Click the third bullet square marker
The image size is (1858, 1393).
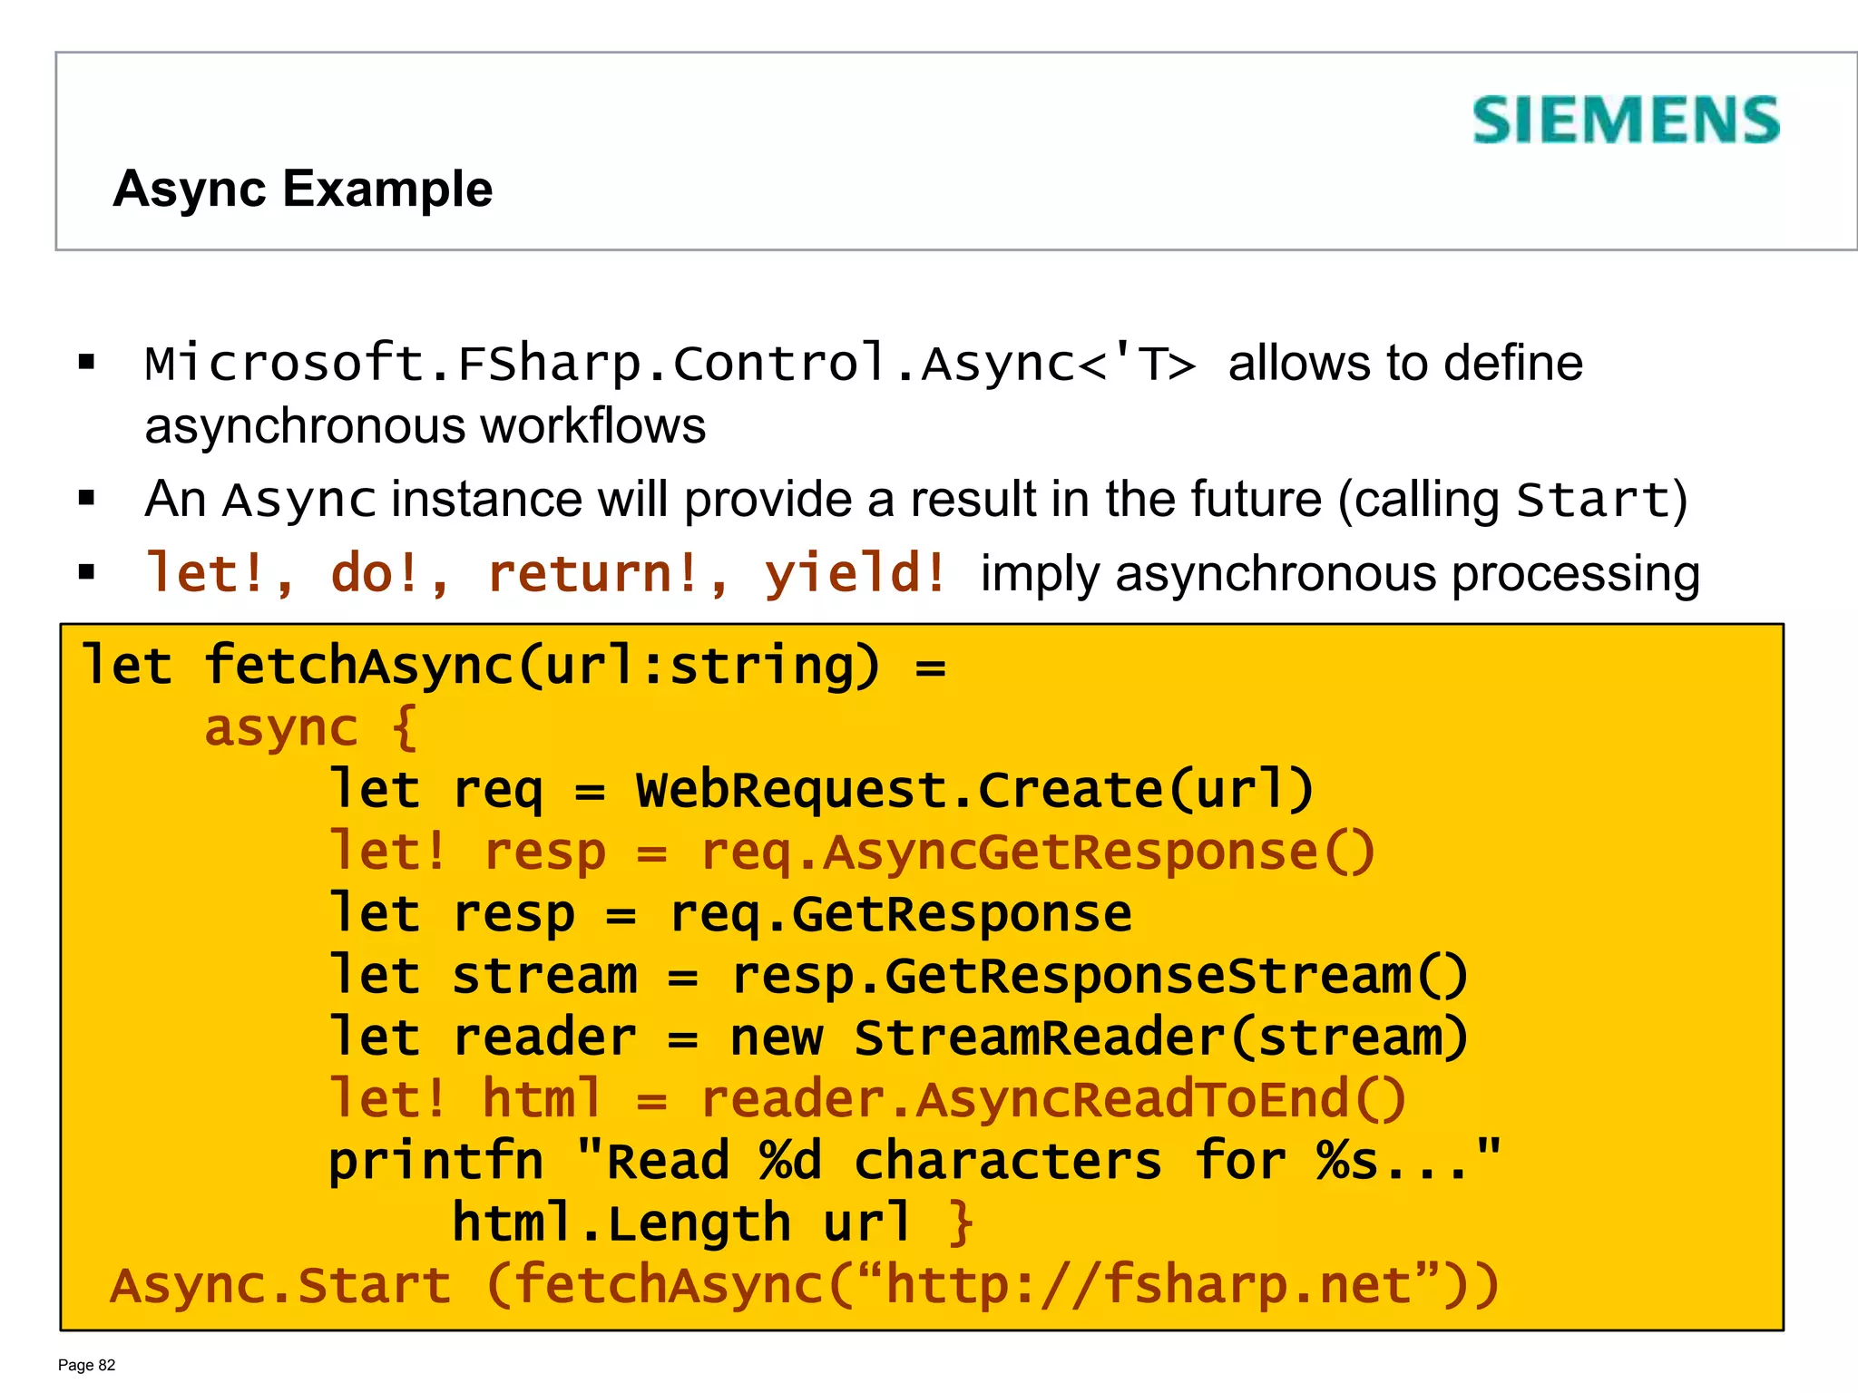(x=87, y=572)
